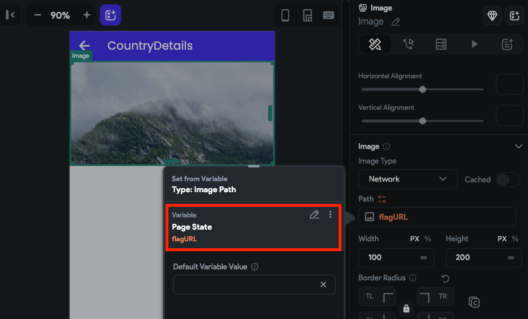The image size is (528, 319).
Task: Click the Default Variable Value field
Action: coord(254,285)
